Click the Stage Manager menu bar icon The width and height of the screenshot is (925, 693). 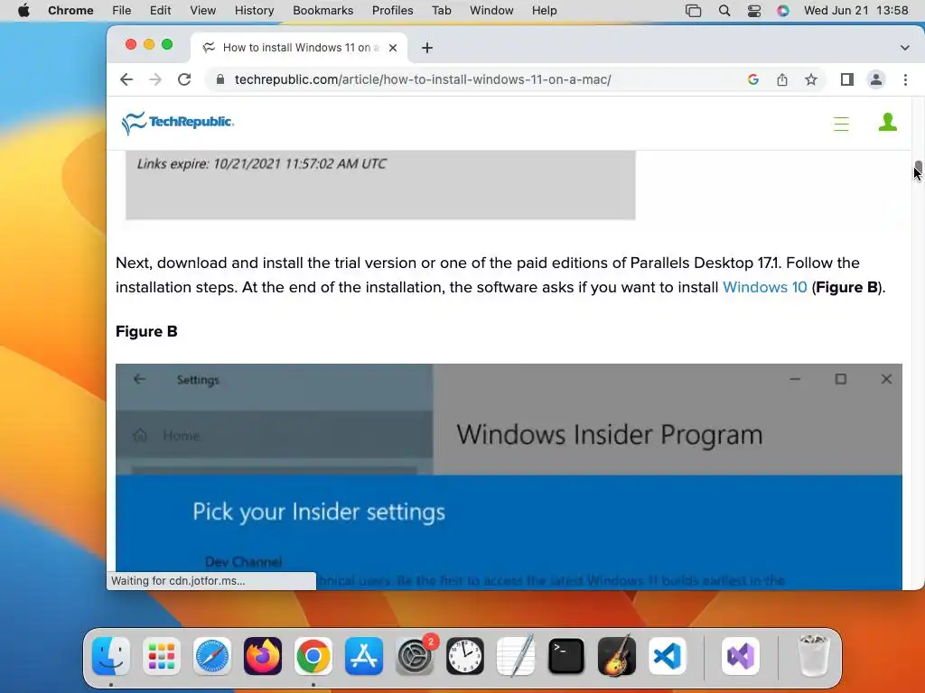click(x=693, y=11)
